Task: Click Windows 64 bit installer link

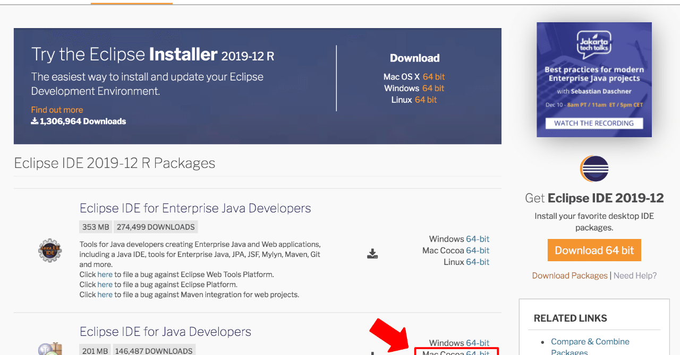Action: (433, 88)
